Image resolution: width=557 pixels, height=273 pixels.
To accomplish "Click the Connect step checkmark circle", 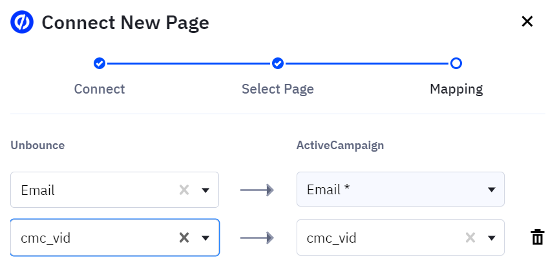I will click(x=100, y=63).
